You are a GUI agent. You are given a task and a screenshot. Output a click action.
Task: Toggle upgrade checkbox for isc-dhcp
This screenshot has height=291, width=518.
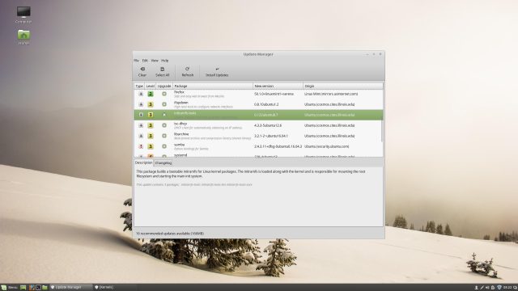tap(163, 125)
